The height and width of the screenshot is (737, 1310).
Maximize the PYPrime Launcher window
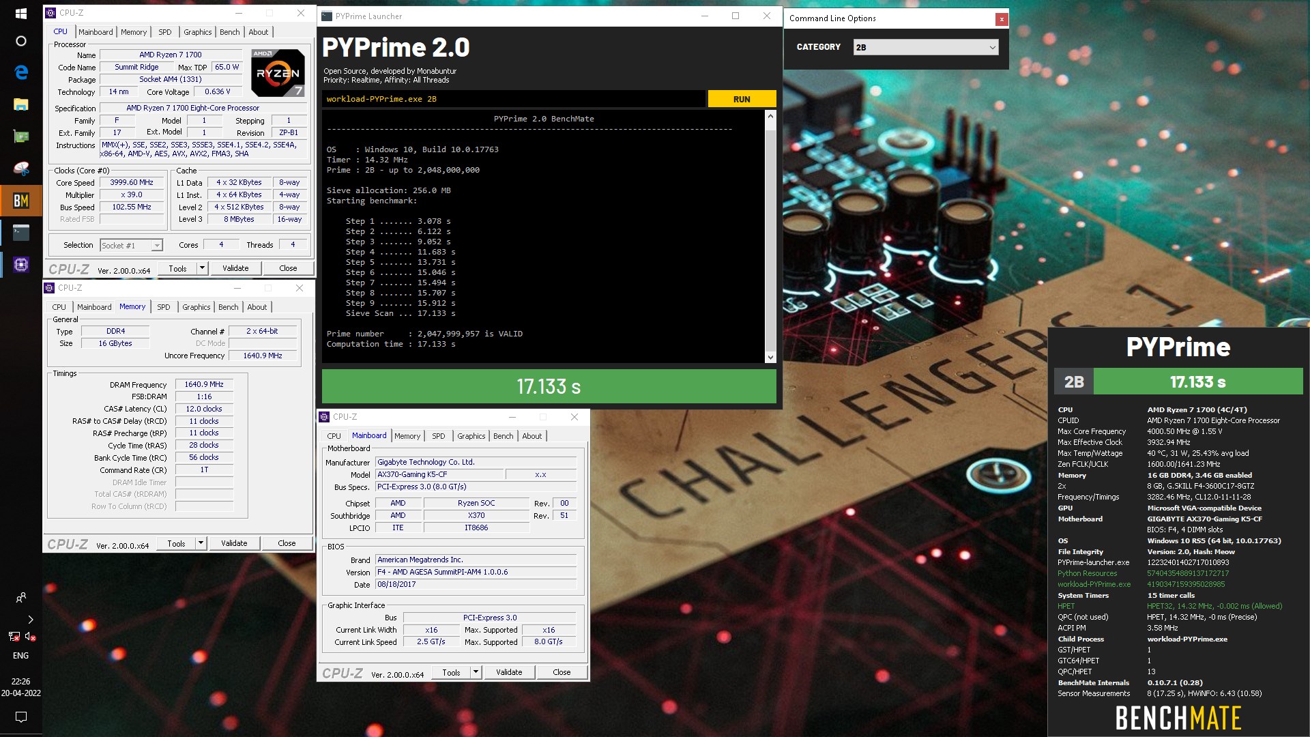736,16
